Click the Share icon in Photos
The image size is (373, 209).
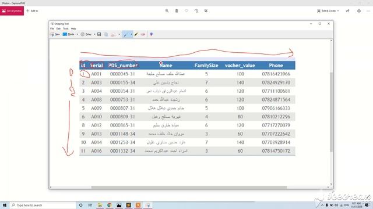347,11
